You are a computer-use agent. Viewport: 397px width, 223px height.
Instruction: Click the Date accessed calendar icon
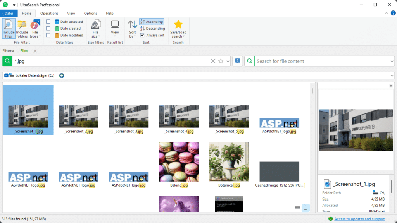[x=57, y=22]
